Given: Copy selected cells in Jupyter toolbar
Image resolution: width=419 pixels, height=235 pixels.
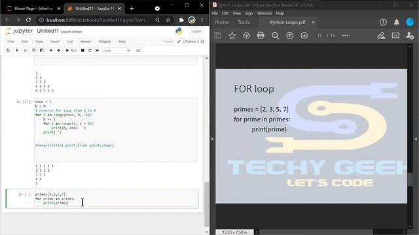Looking at the screenshot, I should (x=34, y=50).
